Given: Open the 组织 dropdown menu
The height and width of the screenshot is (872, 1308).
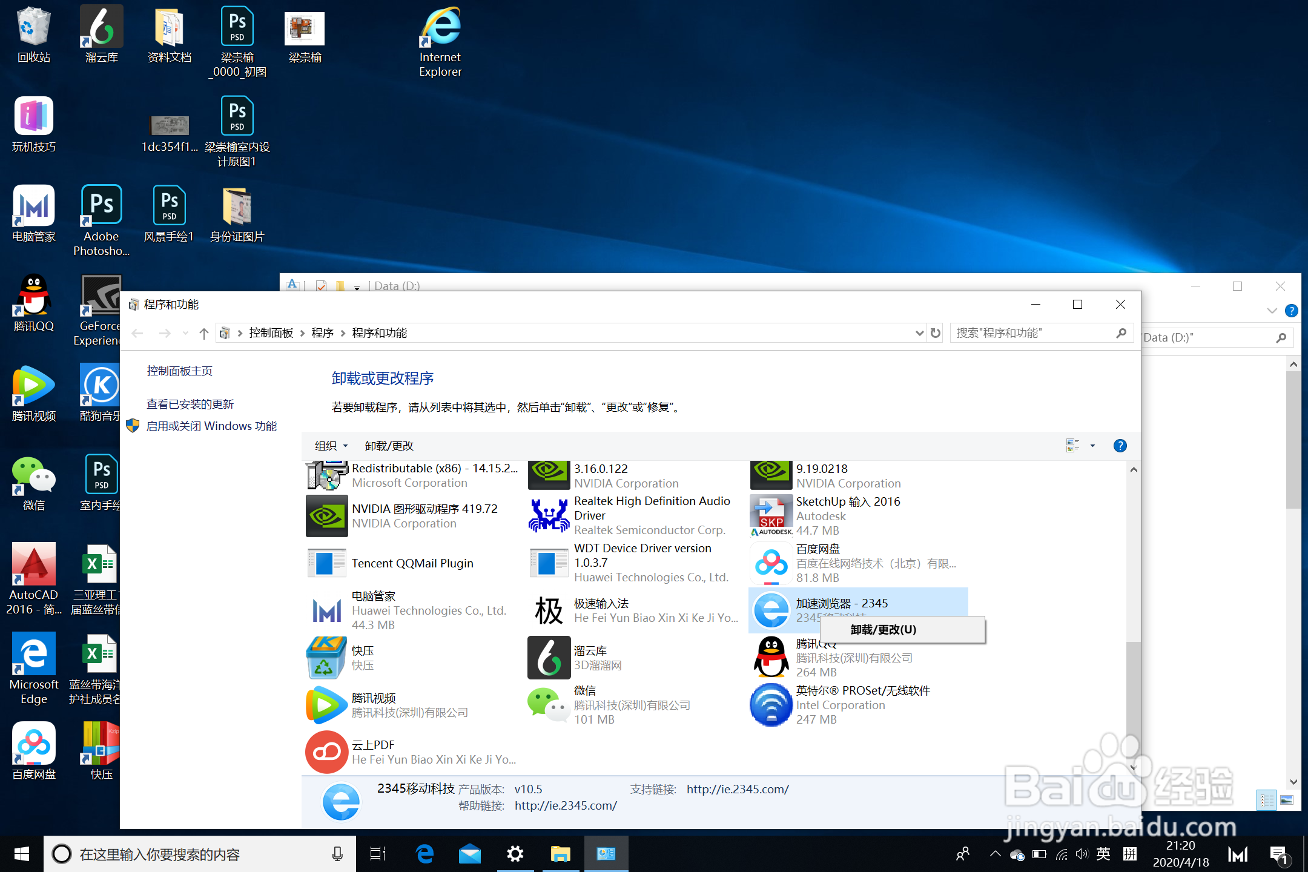Looking at the screenshot, I should [x=331, y=446].
